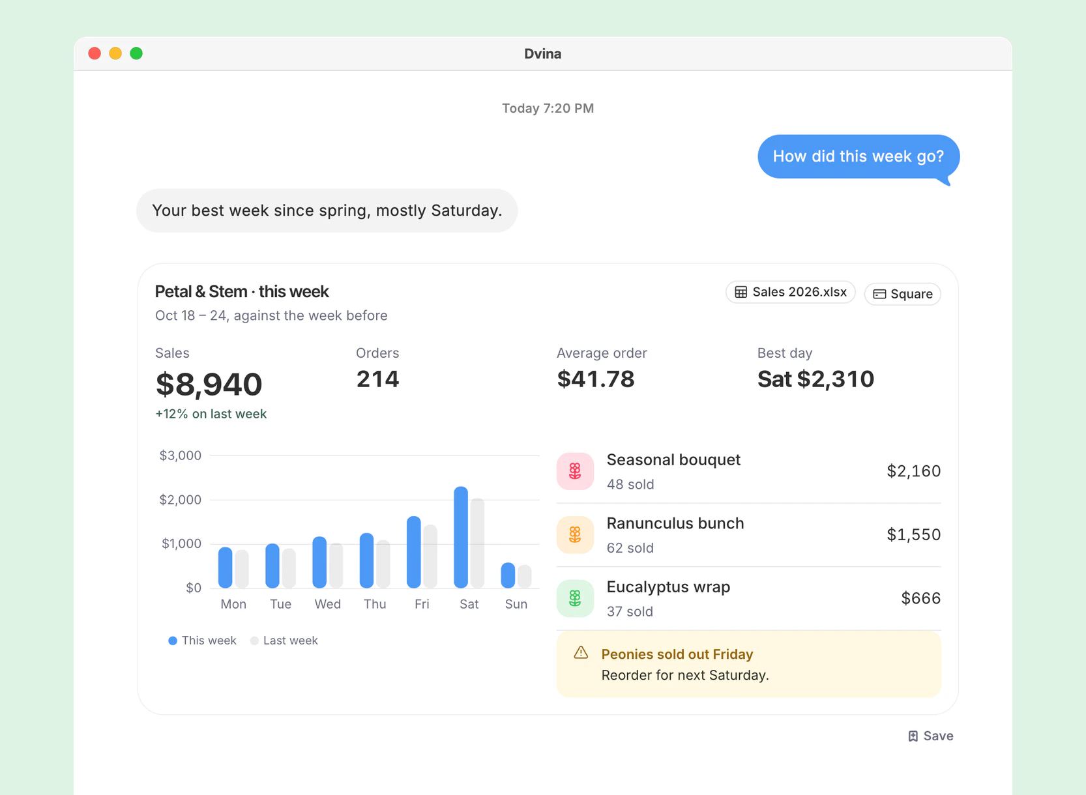The image size is (1086, 795).
Task: Click the warning triangle icon in peonies alert
Action: [x=581, y=653]
